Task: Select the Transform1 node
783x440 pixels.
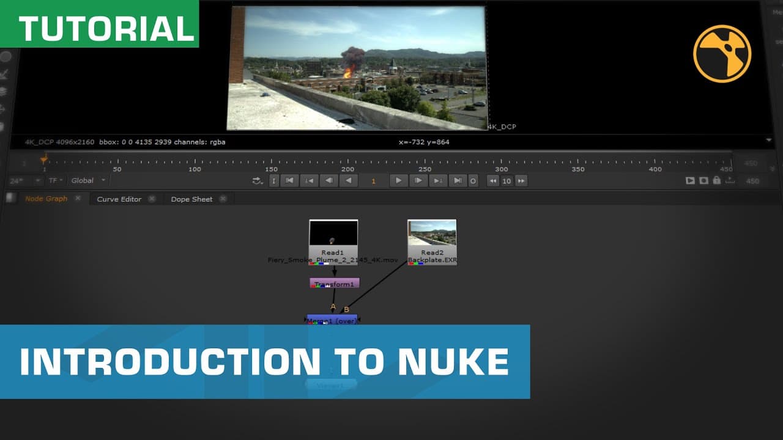Action: [x=334, y=284]
